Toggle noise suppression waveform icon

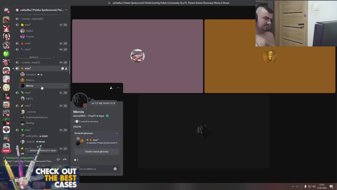pos(58,159)
